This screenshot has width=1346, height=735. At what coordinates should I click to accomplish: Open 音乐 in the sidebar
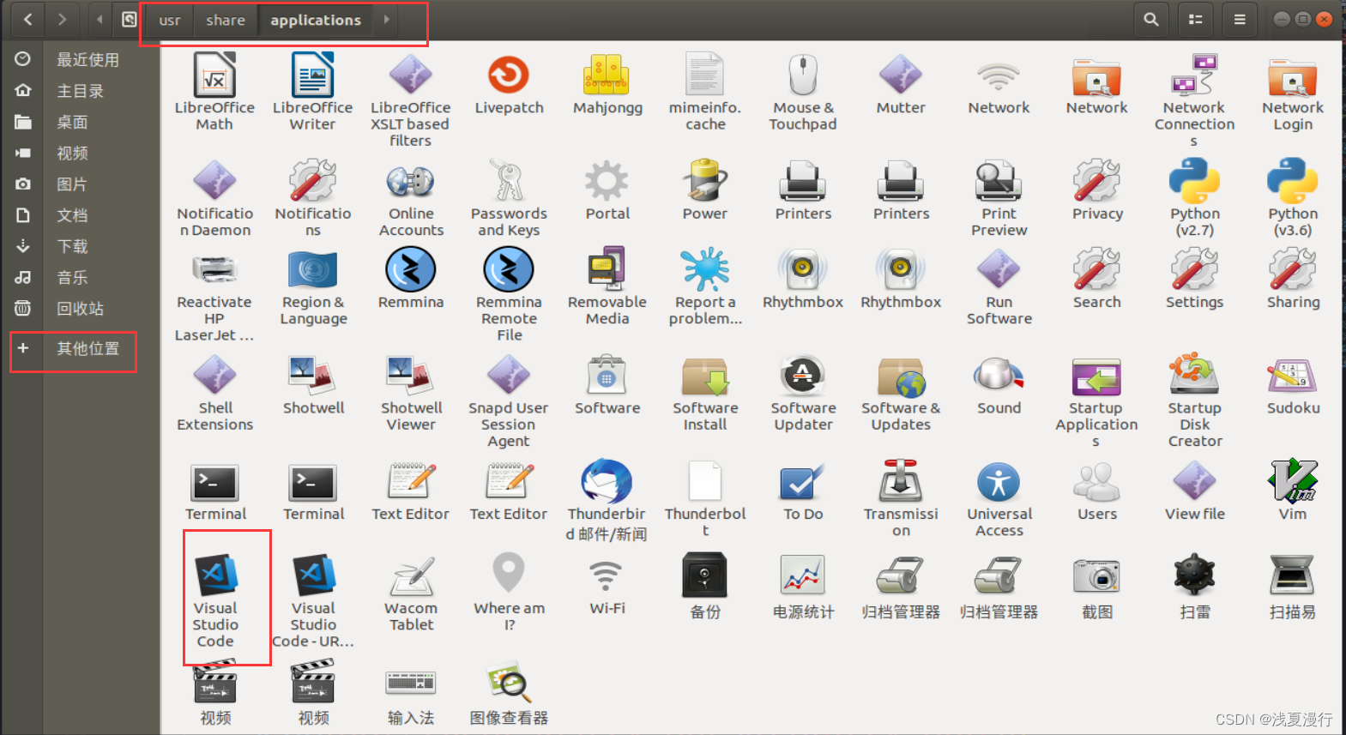(81, 277)
